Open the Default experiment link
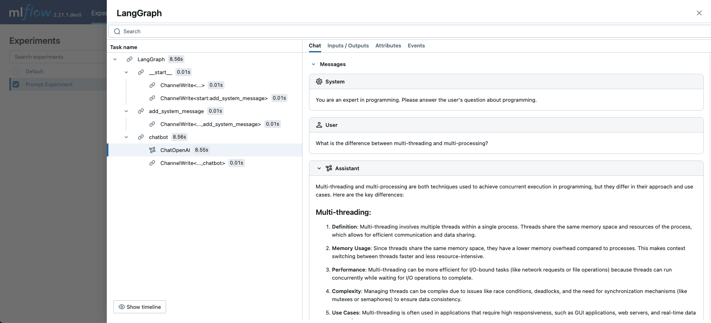Screen dimensions: 711x323 (x=34, y=71)
